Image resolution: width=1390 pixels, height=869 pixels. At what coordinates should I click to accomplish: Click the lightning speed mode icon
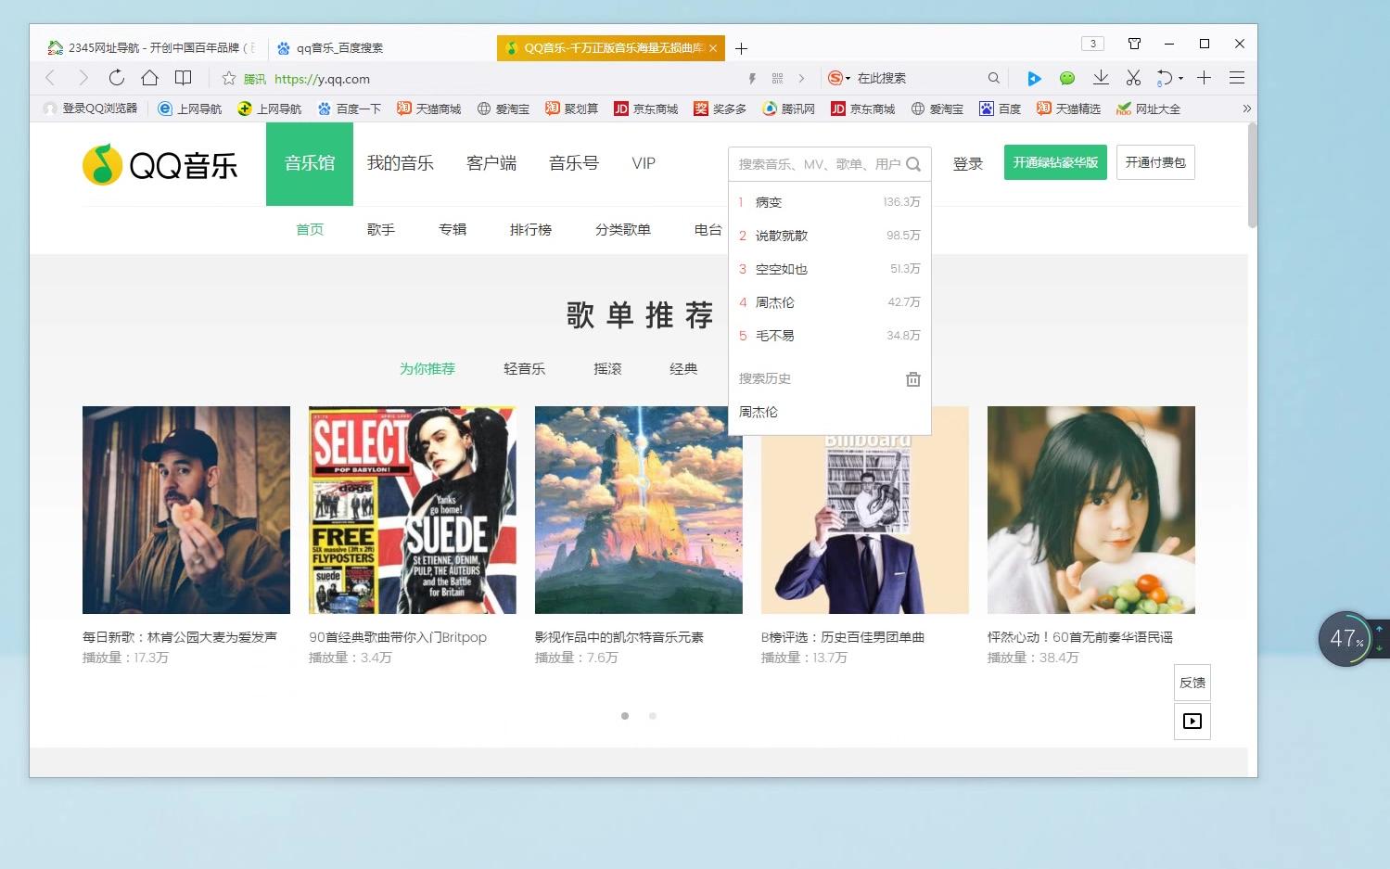pos(752,79)
